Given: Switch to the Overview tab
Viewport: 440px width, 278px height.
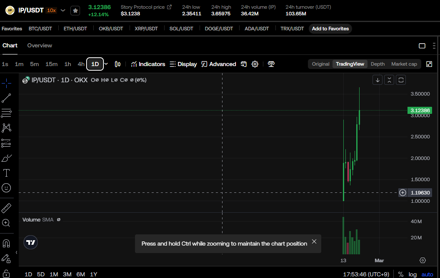Looking at the screenshot, I should point(40,45).
